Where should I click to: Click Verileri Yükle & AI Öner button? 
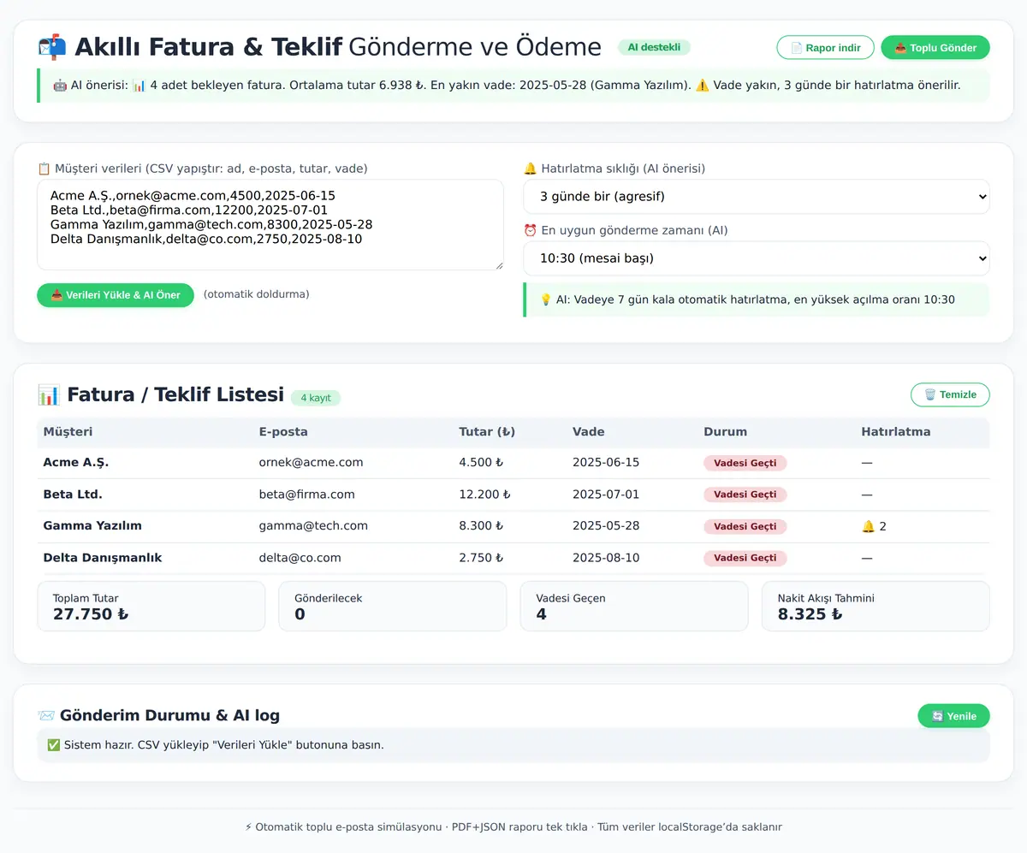pyautogui.click(x=116, y=295)
